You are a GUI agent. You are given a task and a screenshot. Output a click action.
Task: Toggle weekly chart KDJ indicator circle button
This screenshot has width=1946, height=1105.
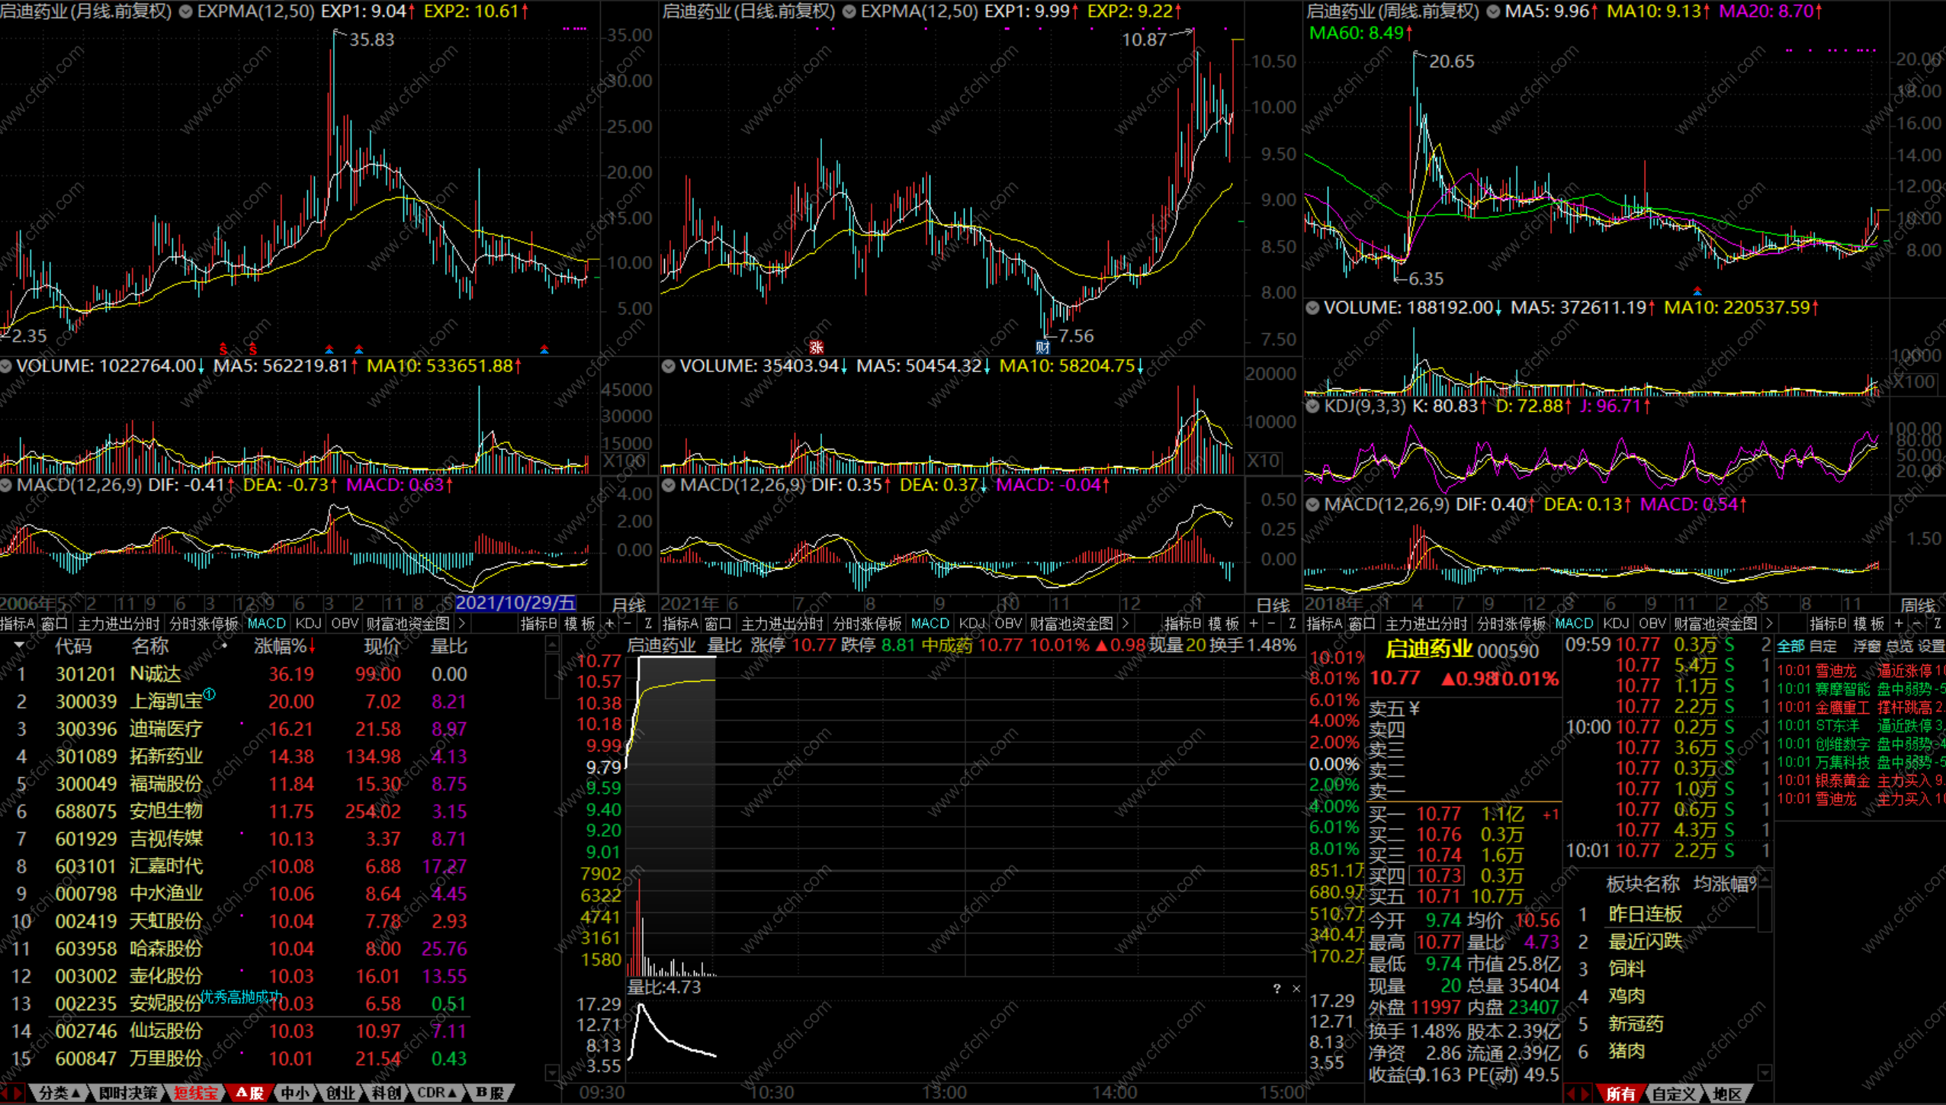tap(1312, 406)
